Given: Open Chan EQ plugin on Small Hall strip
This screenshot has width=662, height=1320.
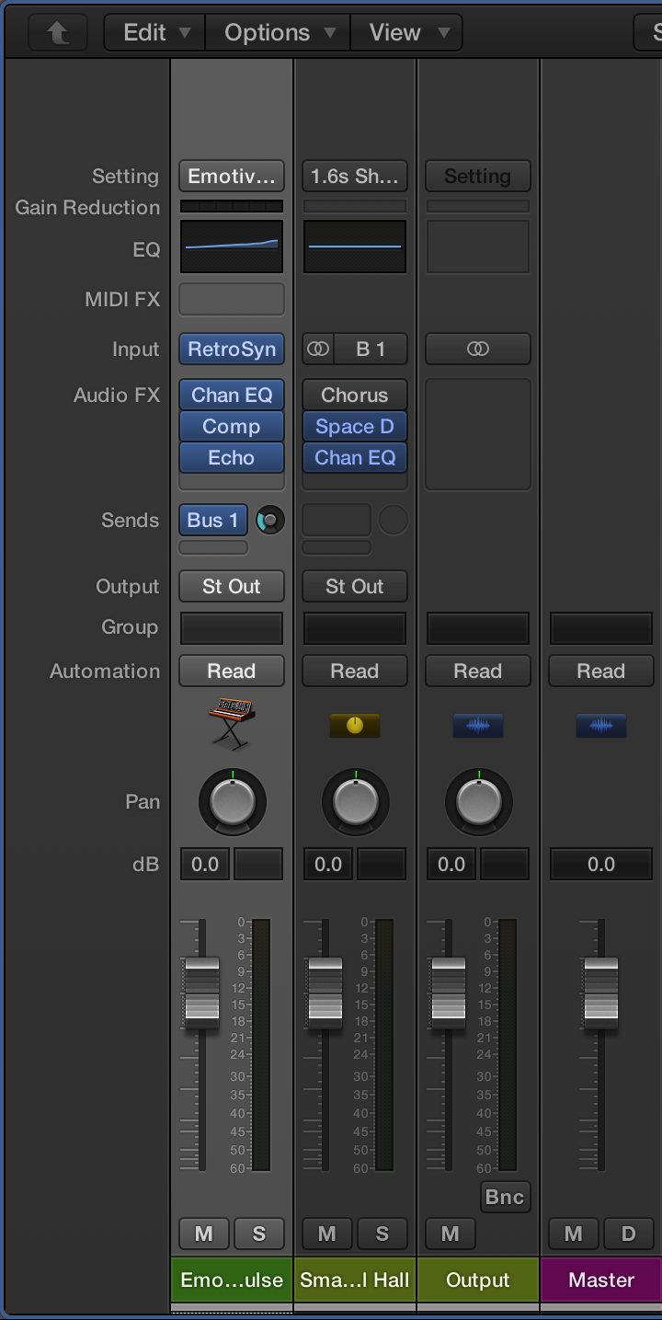Looking at the screenshot, I should pyautogui.click(x=355, y=457).
